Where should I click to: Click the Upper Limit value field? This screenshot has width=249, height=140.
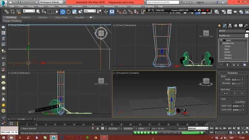click(237, 106)
